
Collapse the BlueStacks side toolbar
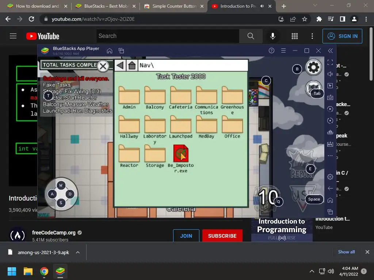pyautogui.click(x=330, y=50)
